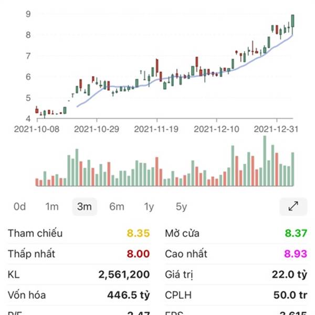
Task: Tap the Tham chiếu value 8.35
Action: point(138,233)
